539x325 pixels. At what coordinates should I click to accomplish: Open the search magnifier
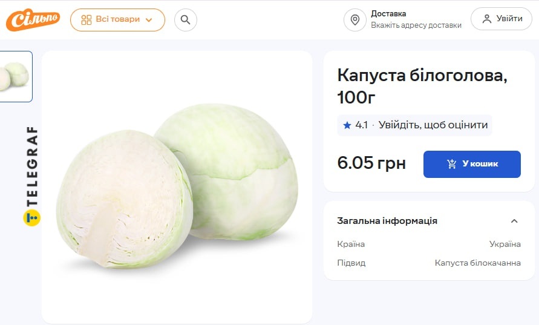pos(186,19)
